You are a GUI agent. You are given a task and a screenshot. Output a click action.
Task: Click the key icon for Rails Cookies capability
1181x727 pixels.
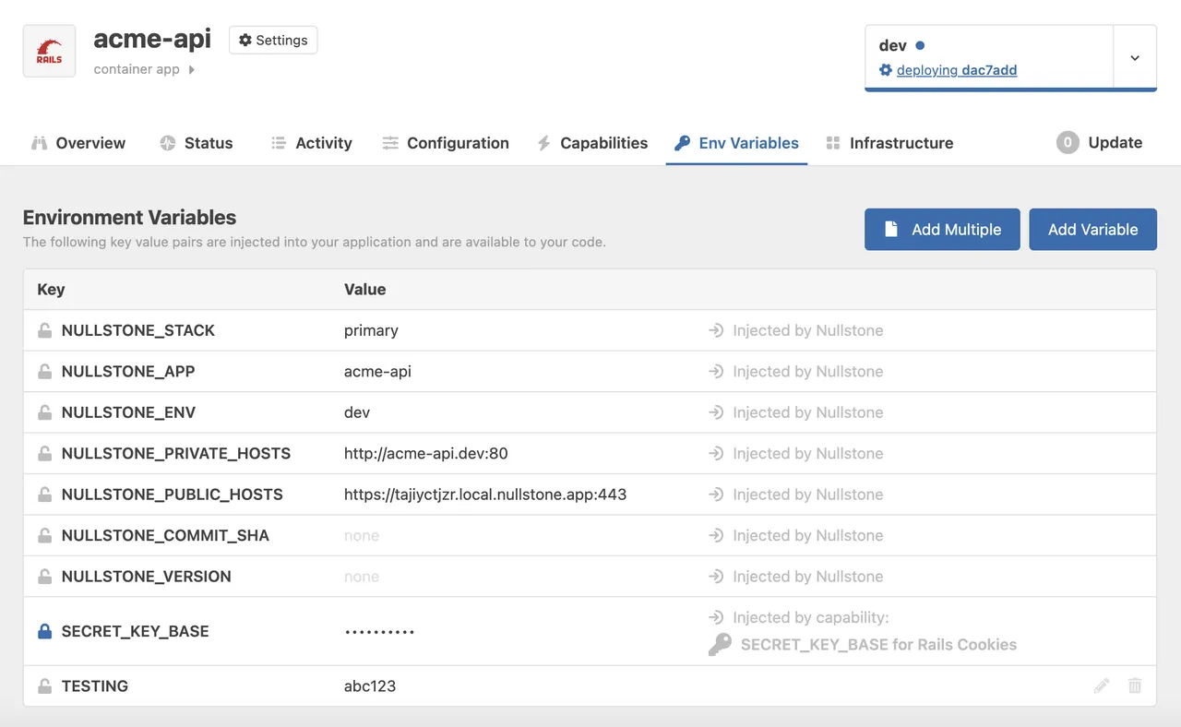pyautogui.click(x=720, y=645)
